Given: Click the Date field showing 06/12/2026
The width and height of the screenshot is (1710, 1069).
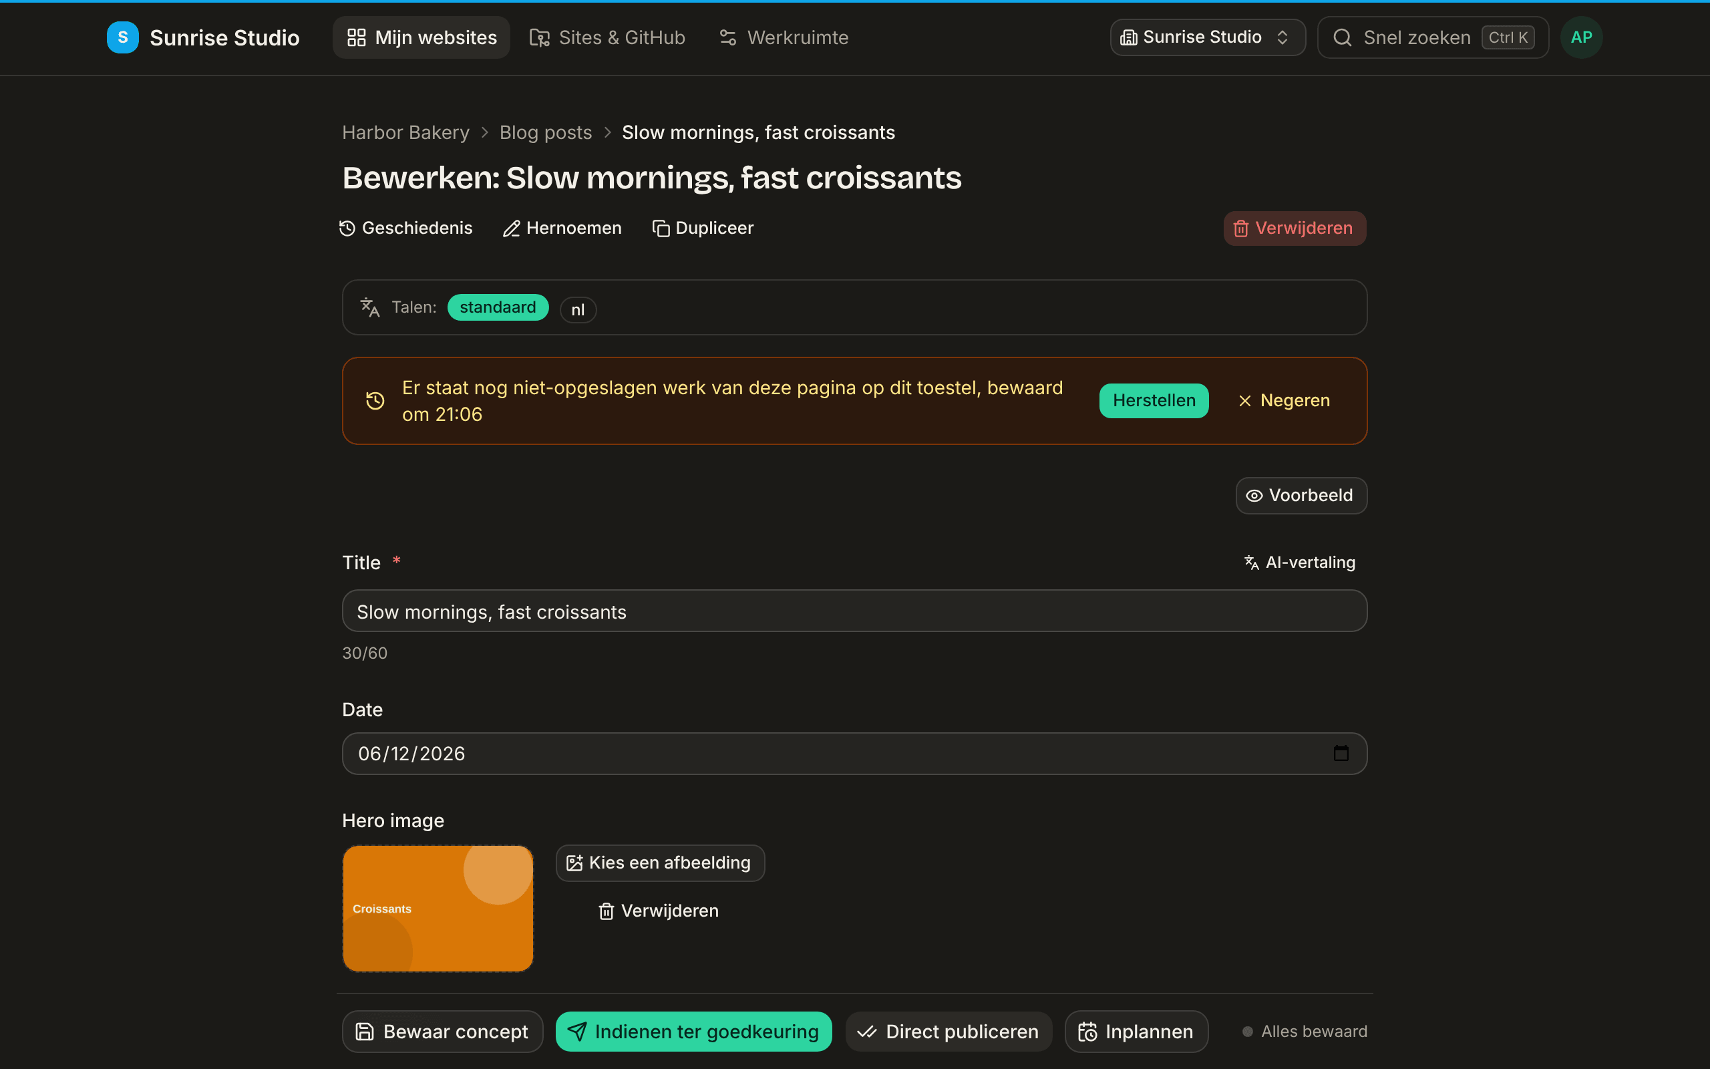Looking at the screenshot, I should click(854, 754).
